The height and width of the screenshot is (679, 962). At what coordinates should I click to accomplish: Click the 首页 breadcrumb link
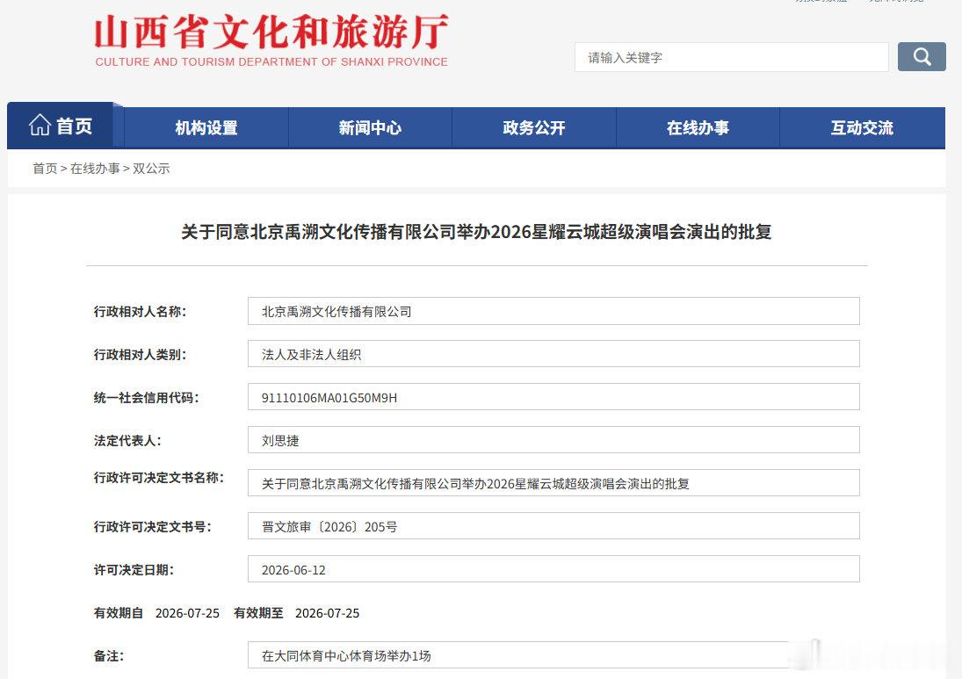45,168
